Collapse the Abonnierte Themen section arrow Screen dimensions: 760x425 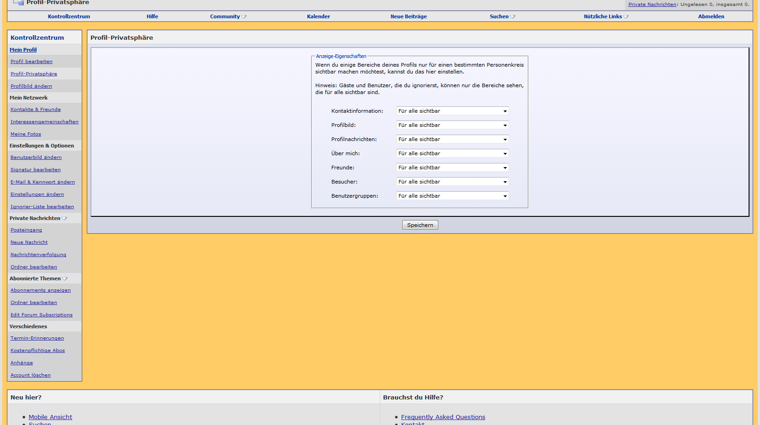coord(65,279)
